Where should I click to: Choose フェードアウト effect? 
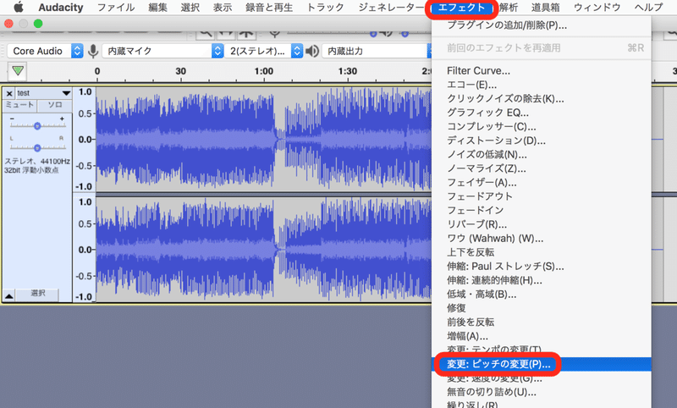[542, 196]
